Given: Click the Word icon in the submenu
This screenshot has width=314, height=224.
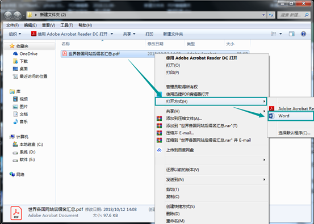Looking at the screenshot, I should (271, 116).
